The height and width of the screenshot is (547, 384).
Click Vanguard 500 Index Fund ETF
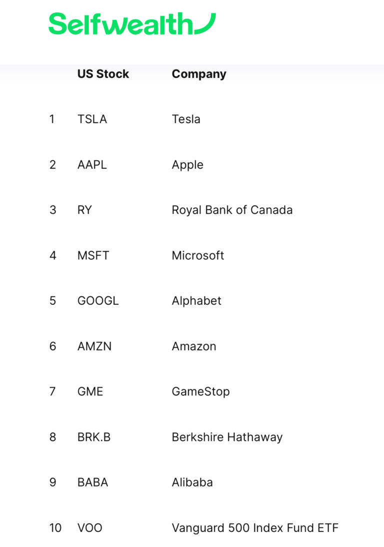click(255, 527)
